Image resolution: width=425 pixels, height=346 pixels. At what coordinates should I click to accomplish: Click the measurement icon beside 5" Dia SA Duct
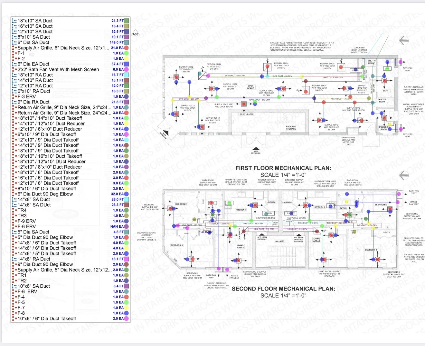pyautogui.click(x=14, y=232)
